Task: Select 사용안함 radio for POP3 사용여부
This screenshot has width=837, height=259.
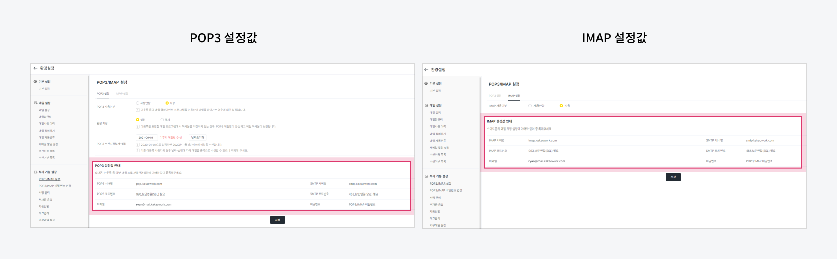Action: pos(138,103)
